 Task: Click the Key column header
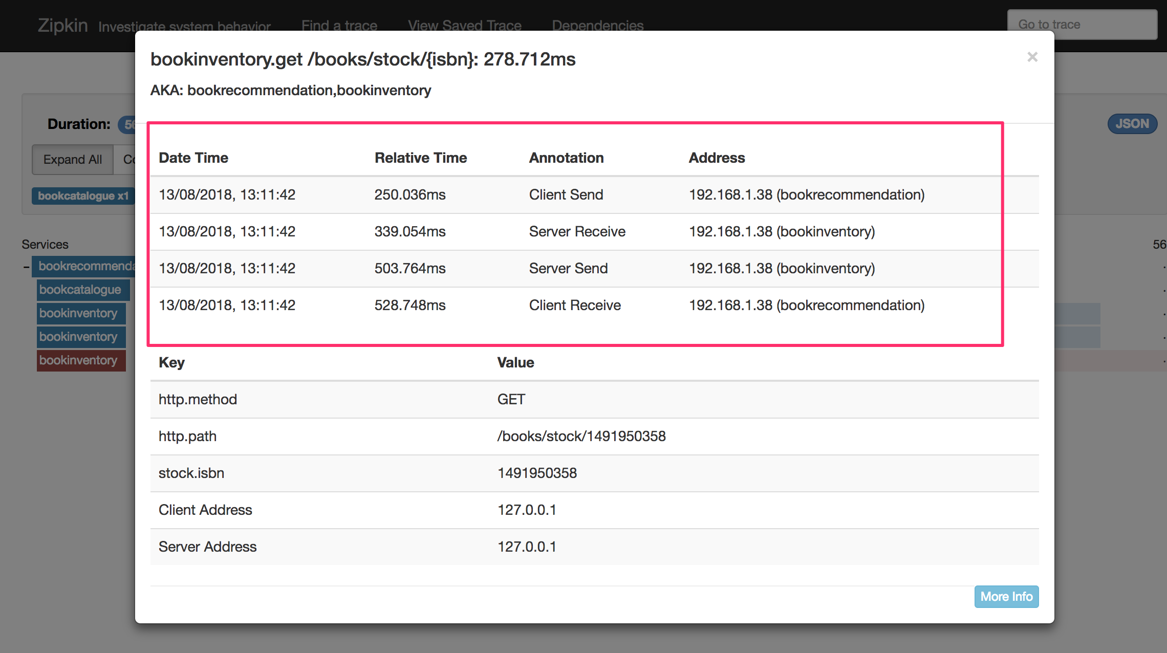[171, 362]
